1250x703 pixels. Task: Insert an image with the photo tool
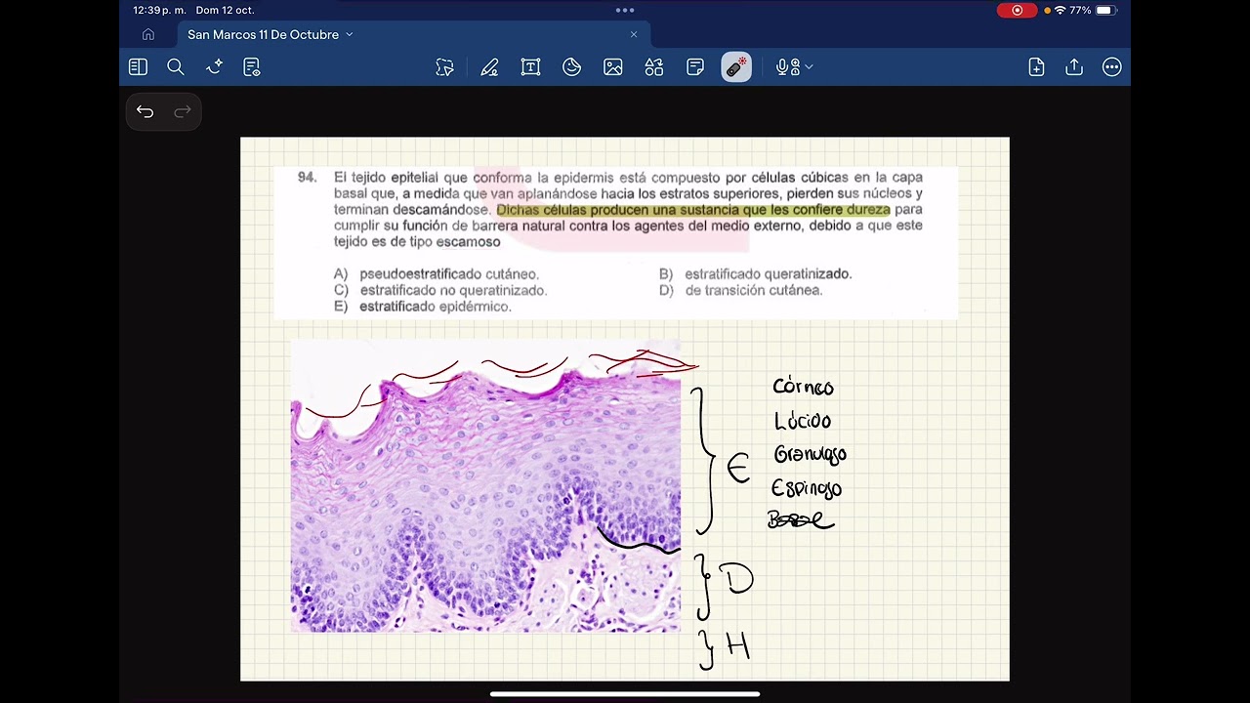pyautogui.click(x=613, y=67)
